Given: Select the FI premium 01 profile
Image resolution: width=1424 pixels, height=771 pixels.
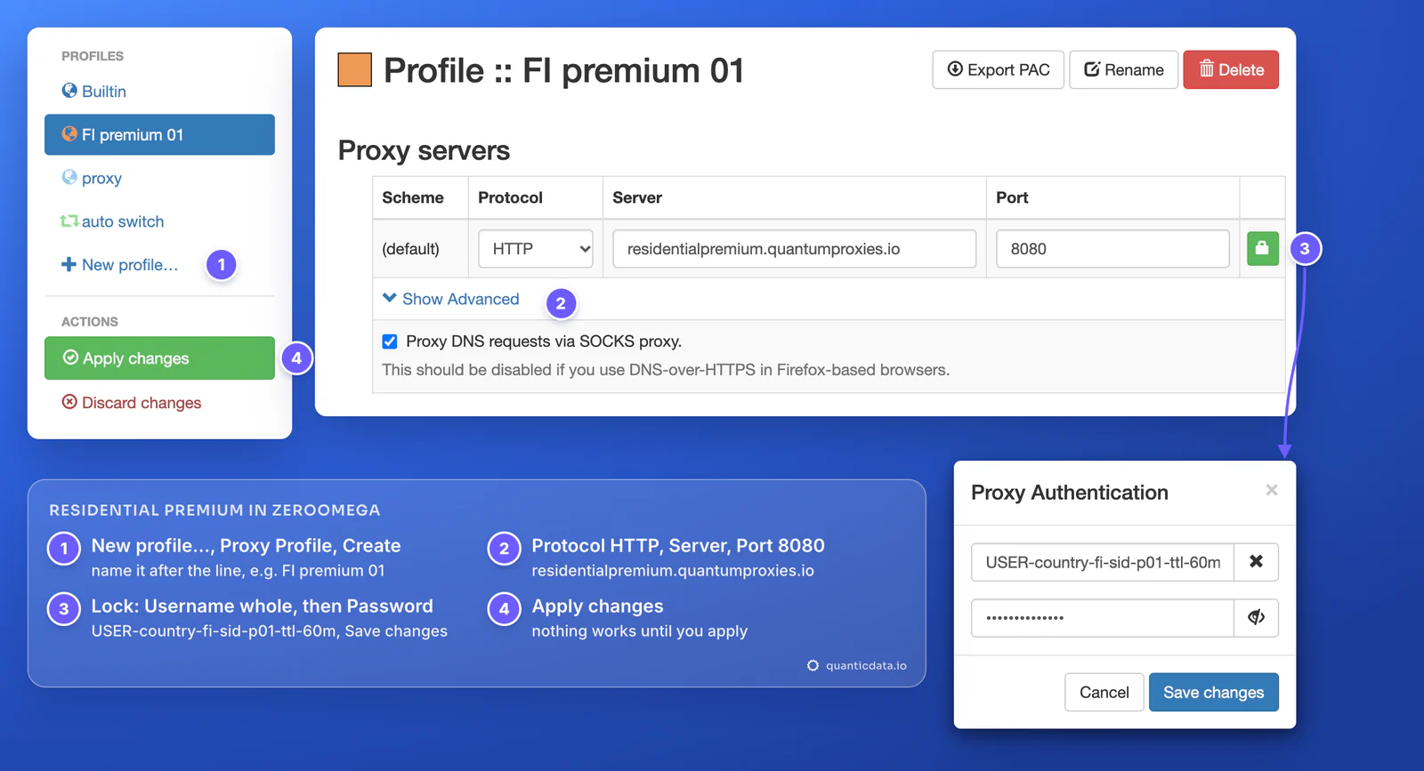Looking at the screenshot, I should tap(159, 134).
